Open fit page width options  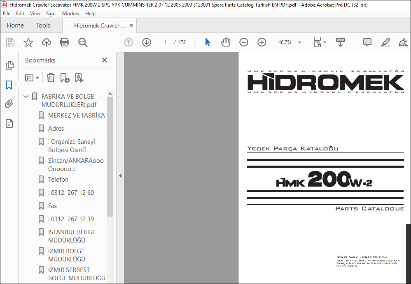(320, 42)
